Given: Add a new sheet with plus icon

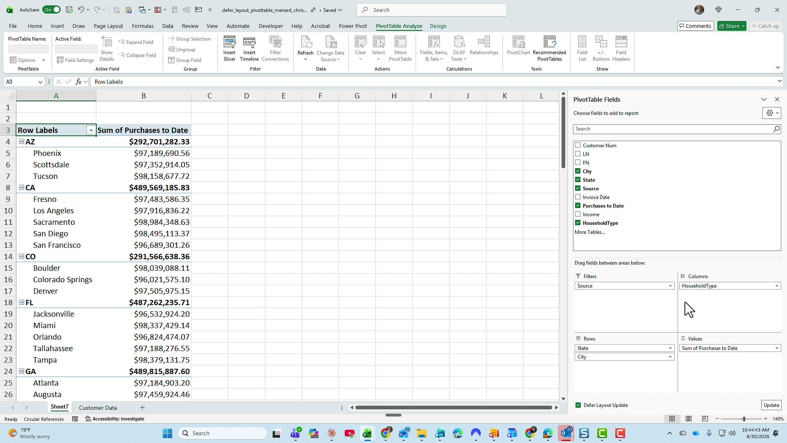Looking at the screenshot, I should 142,407.
